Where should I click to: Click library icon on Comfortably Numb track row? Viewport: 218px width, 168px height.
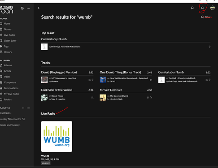pos(206,80)
